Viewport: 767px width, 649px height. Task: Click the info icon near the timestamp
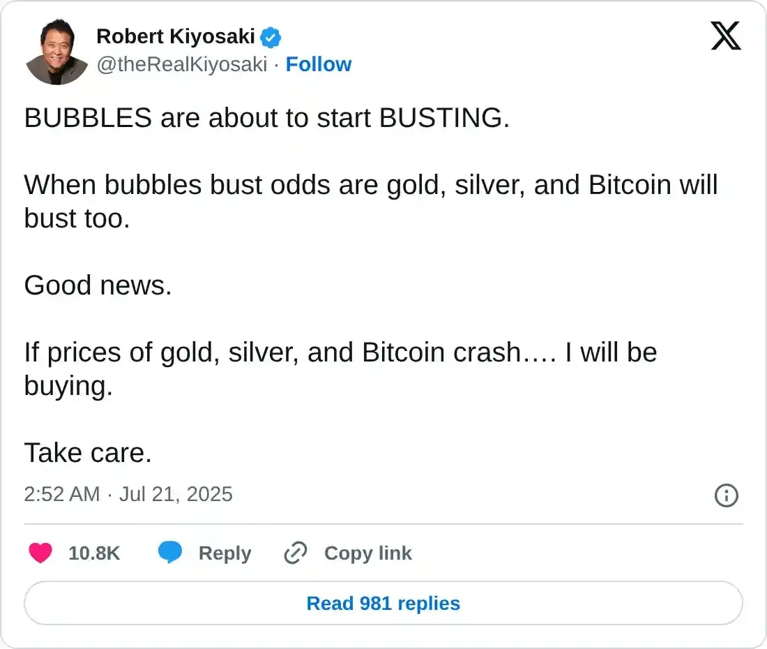(726, 495)
